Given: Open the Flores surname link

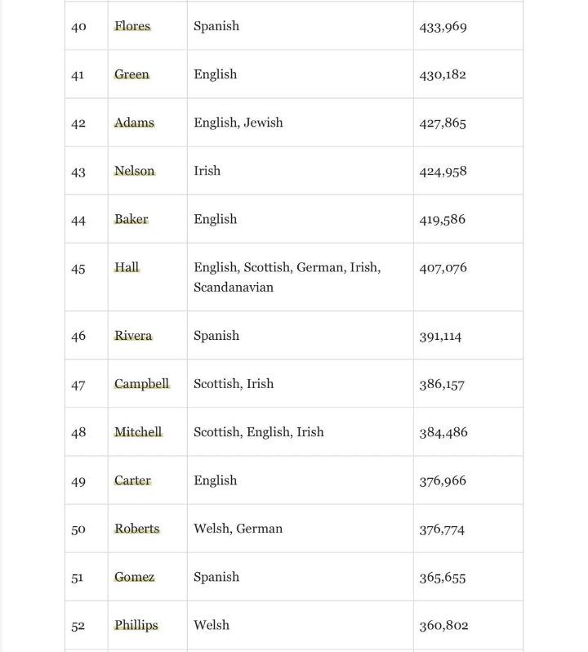Looking at the screenshot, I should coord(132,26).
